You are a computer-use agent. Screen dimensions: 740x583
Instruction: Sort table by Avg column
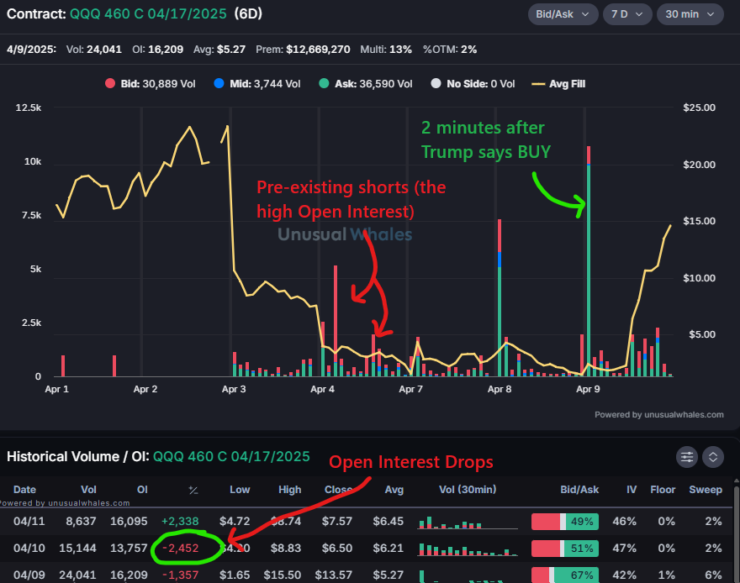point(394,490)
